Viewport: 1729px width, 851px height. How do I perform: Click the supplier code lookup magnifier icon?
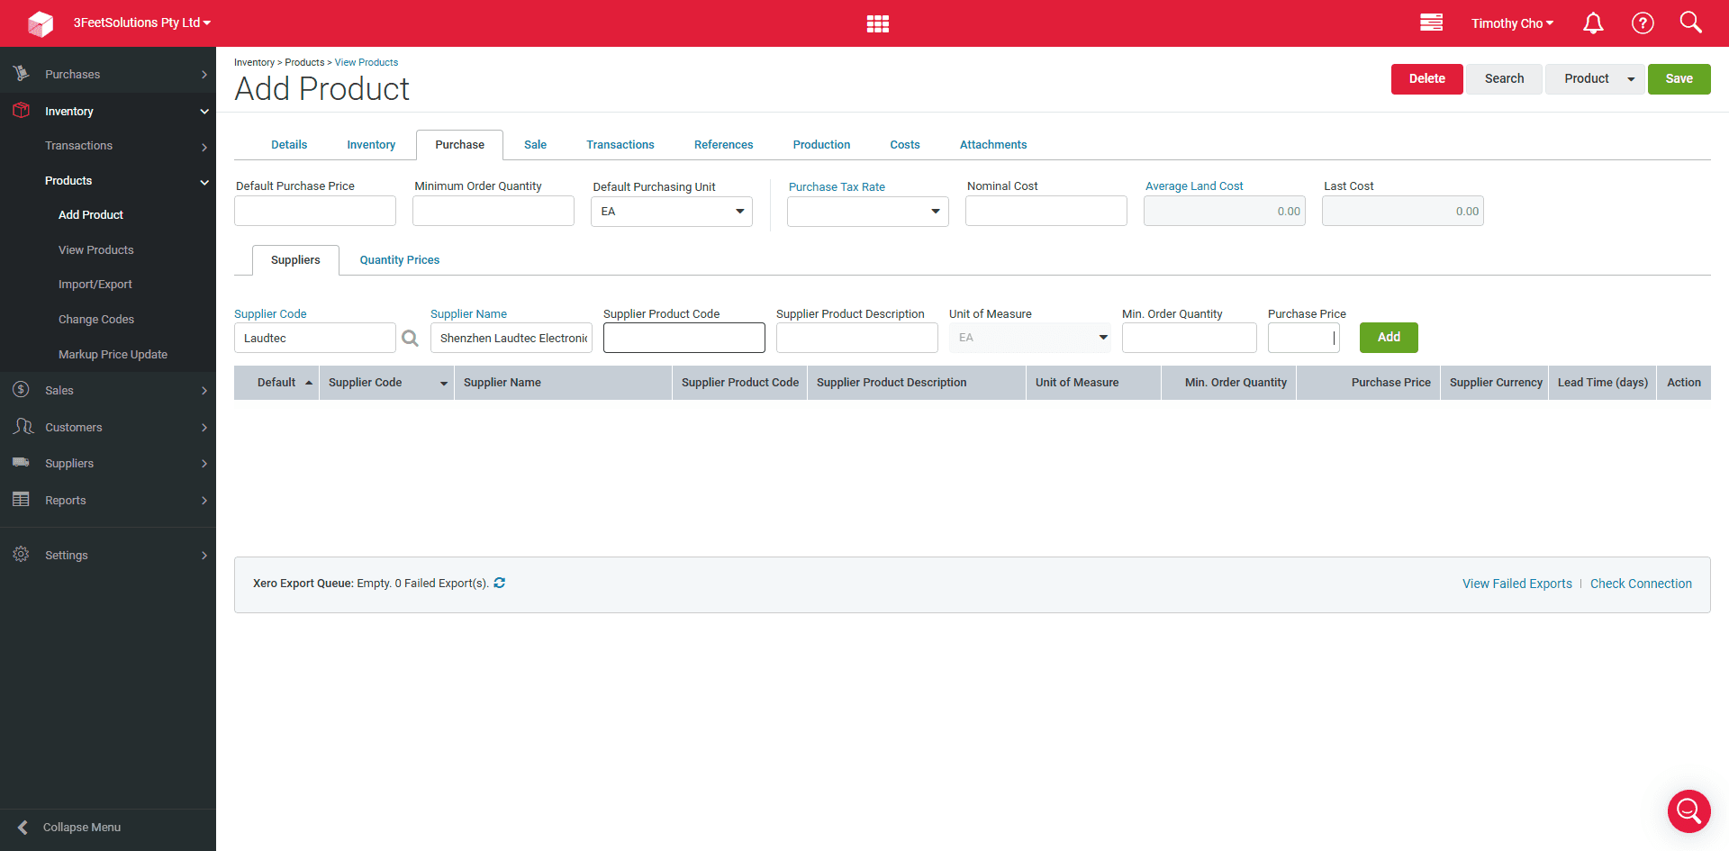410,339
